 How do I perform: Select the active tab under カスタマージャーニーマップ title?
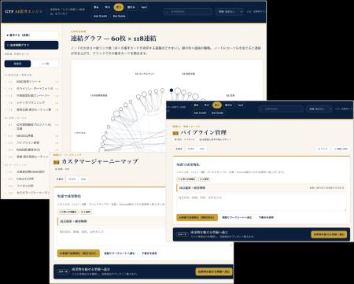tap(60, 179)
